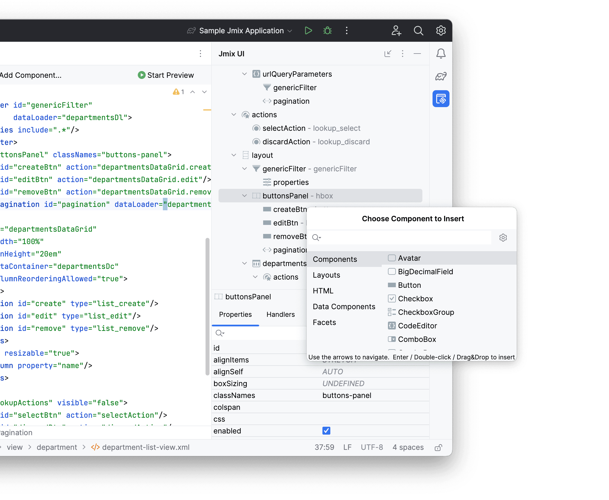Toggle the enabled property checkbox

pyautogui.click(x=326, y=431)
